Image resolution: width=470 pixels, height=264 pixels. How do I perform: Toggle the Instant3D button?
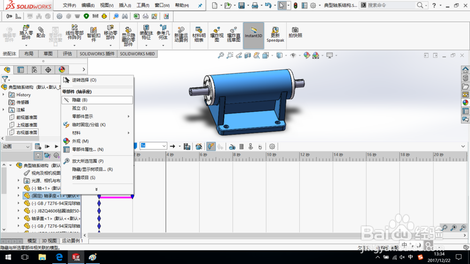[254, 35]
